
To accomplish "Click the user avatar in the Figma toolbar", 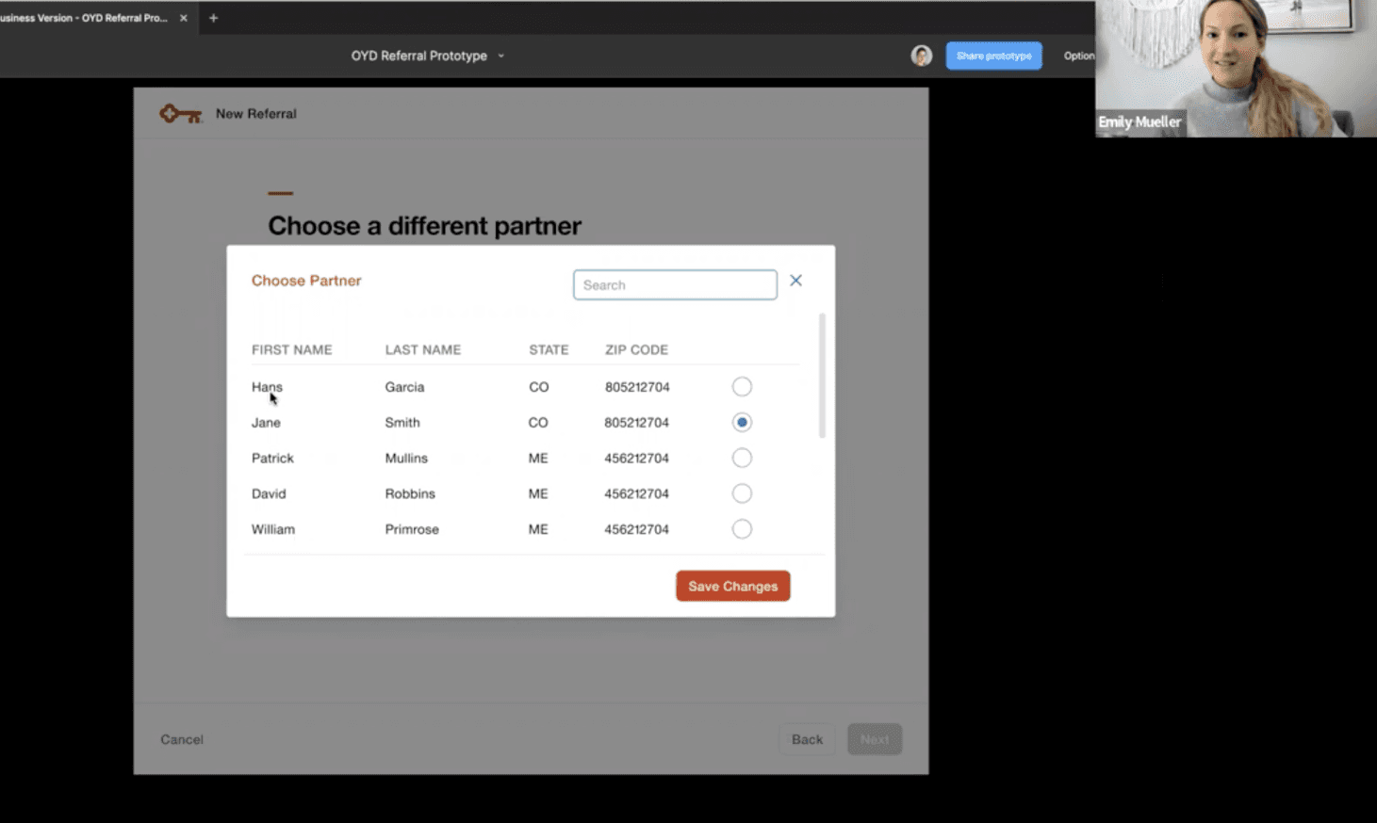I will [921, 56].
